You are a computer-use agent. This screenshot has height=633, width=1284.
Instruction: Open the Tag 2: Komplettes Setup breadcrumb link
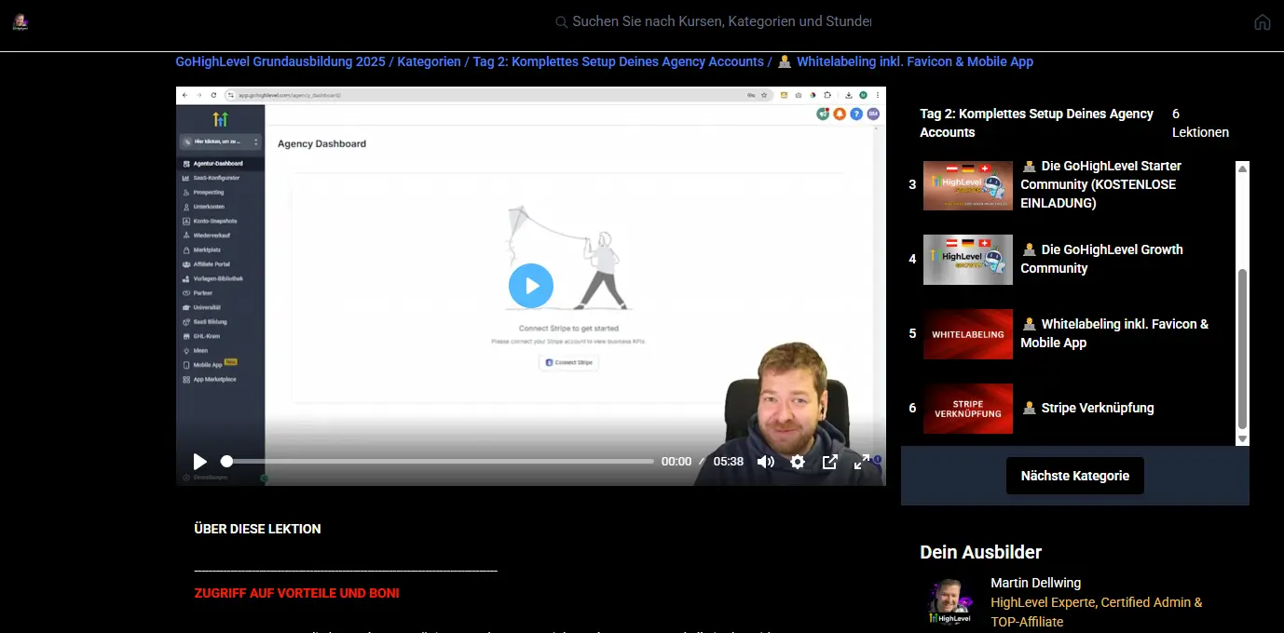(618, 61)
